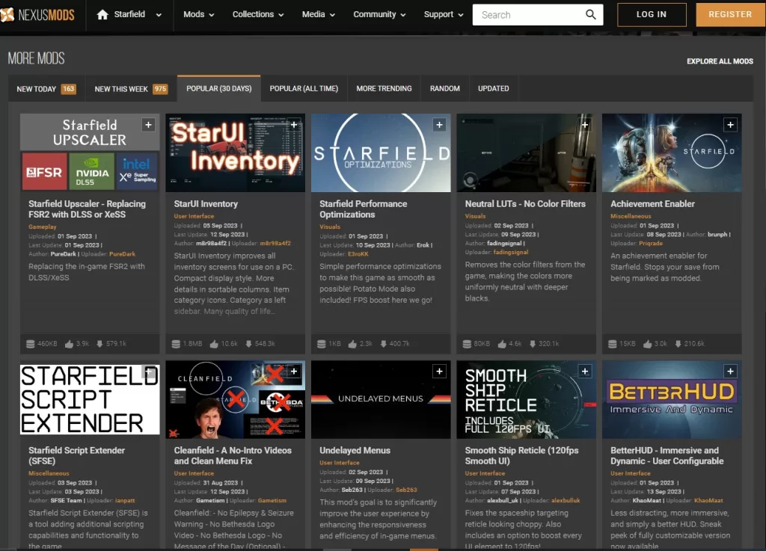This screenshot has width=766, height=551.
Task: Open uploader fadingsignal profile link
Action: pos(510,252)
